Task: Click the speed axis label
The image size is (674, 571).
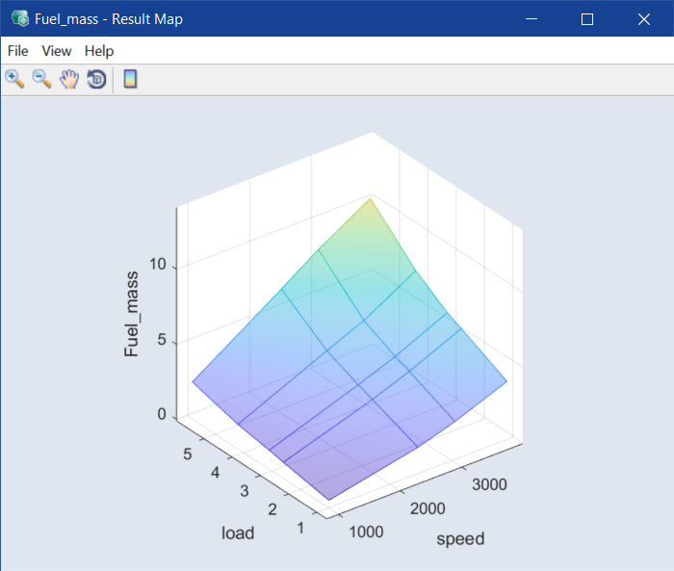Action: point(460,538)
